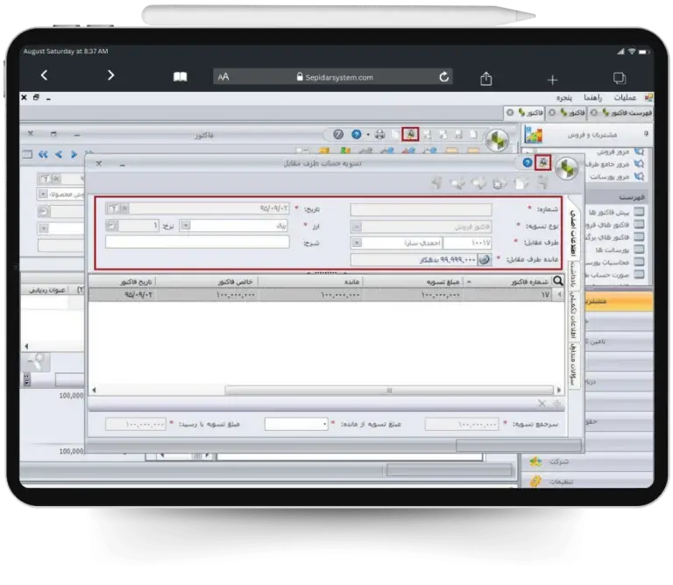Click the نرخ rate field

coord(138,225)
